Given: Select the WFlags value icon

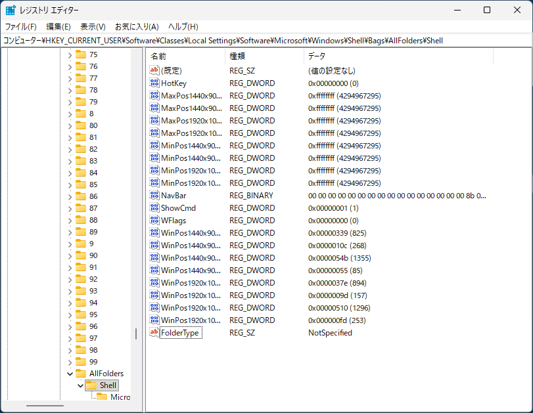Looking at the screenshot, I should click(x=154, y=221).
